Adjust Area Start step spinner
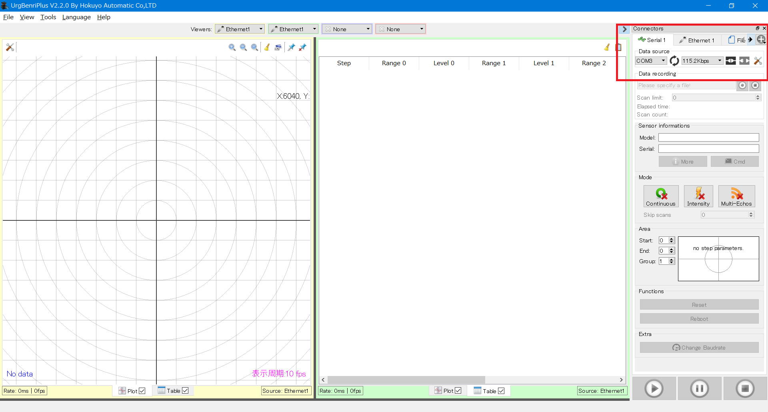This screenshot has width=768, height=412. coord(672,240)
